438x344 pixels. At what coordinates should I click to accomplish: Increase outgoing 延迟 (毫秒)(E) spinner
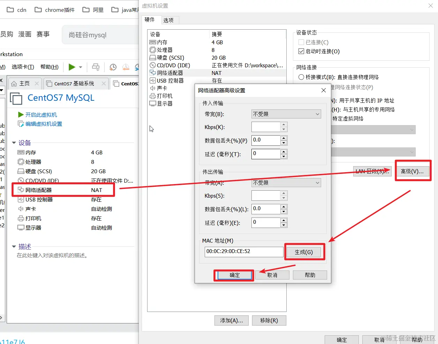284,220
